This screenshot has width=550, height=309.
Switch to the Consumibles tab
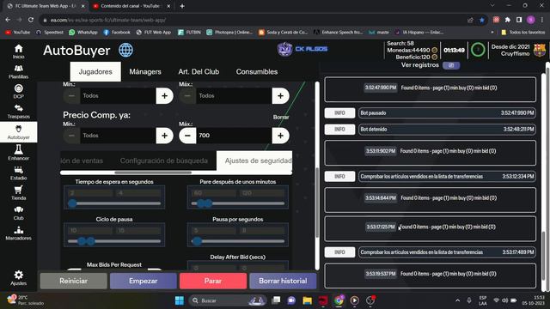click(x=257, y=71)
